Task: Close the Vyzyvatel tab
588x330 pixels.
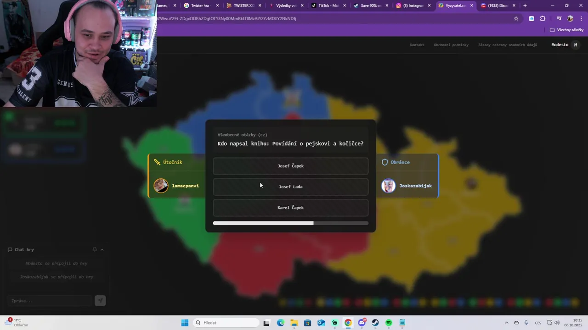Action: click(471, 5)
